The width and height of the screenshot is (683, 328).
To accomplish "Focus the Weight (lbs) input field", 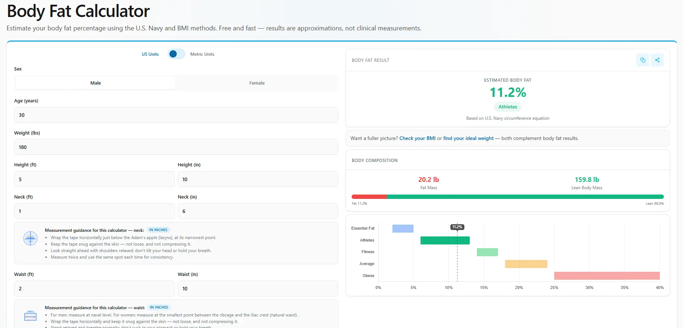I will coord(176,147).
